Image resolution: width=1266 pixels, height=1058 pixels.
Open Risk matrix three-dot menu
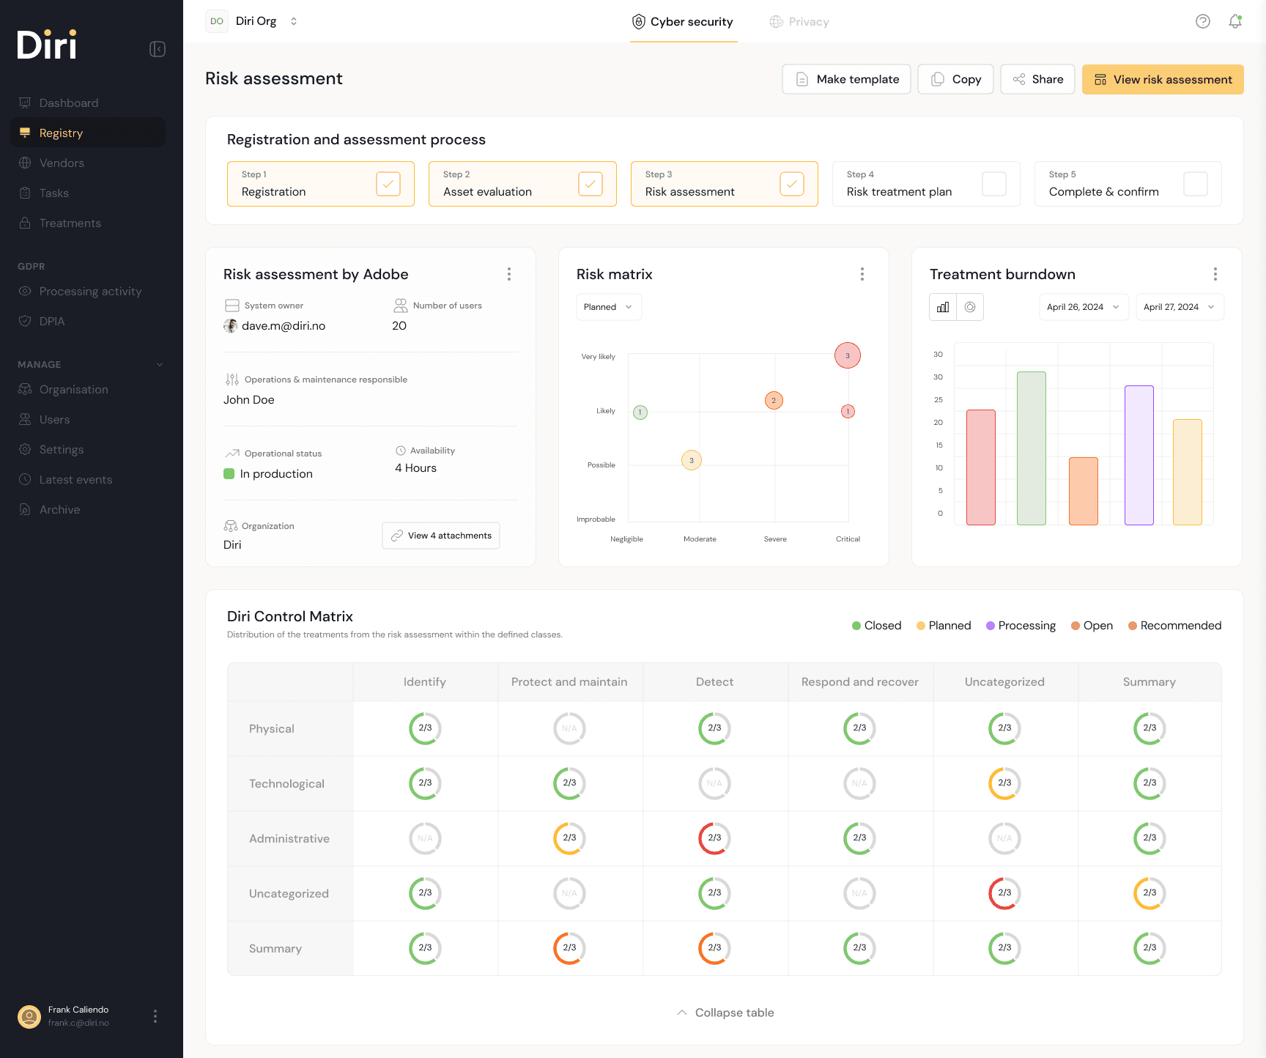[x=862, y=274]
